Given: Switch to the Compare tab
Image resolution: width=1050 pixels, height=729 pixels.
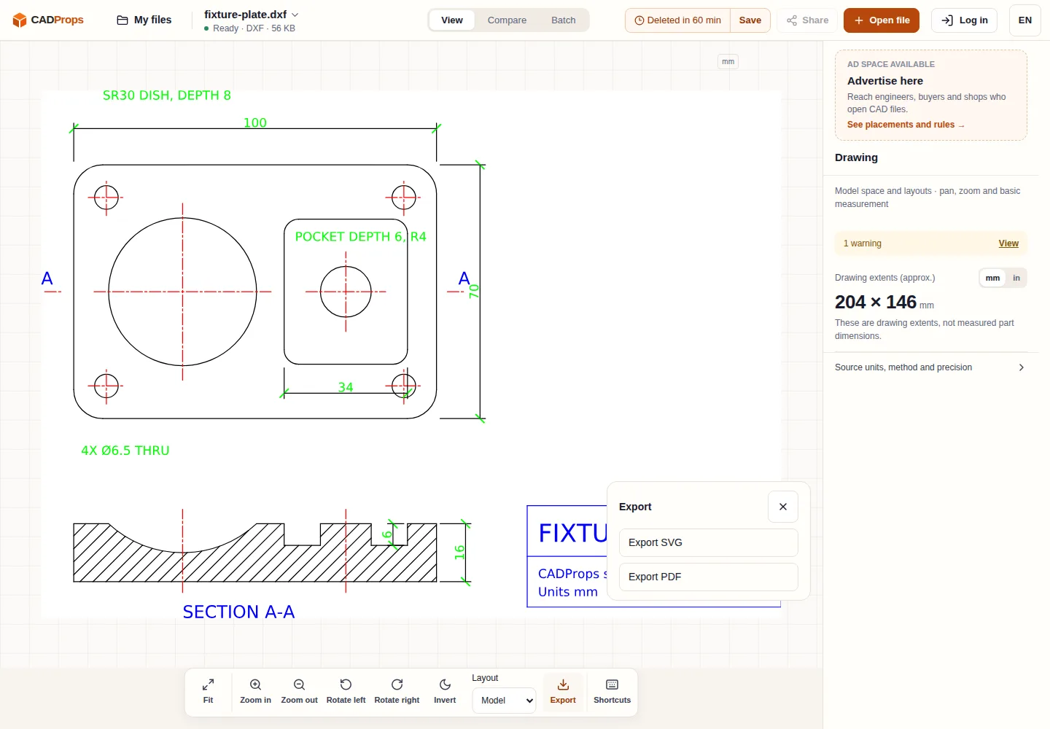Looking at the screenshot, I should (x=507, y=20).
